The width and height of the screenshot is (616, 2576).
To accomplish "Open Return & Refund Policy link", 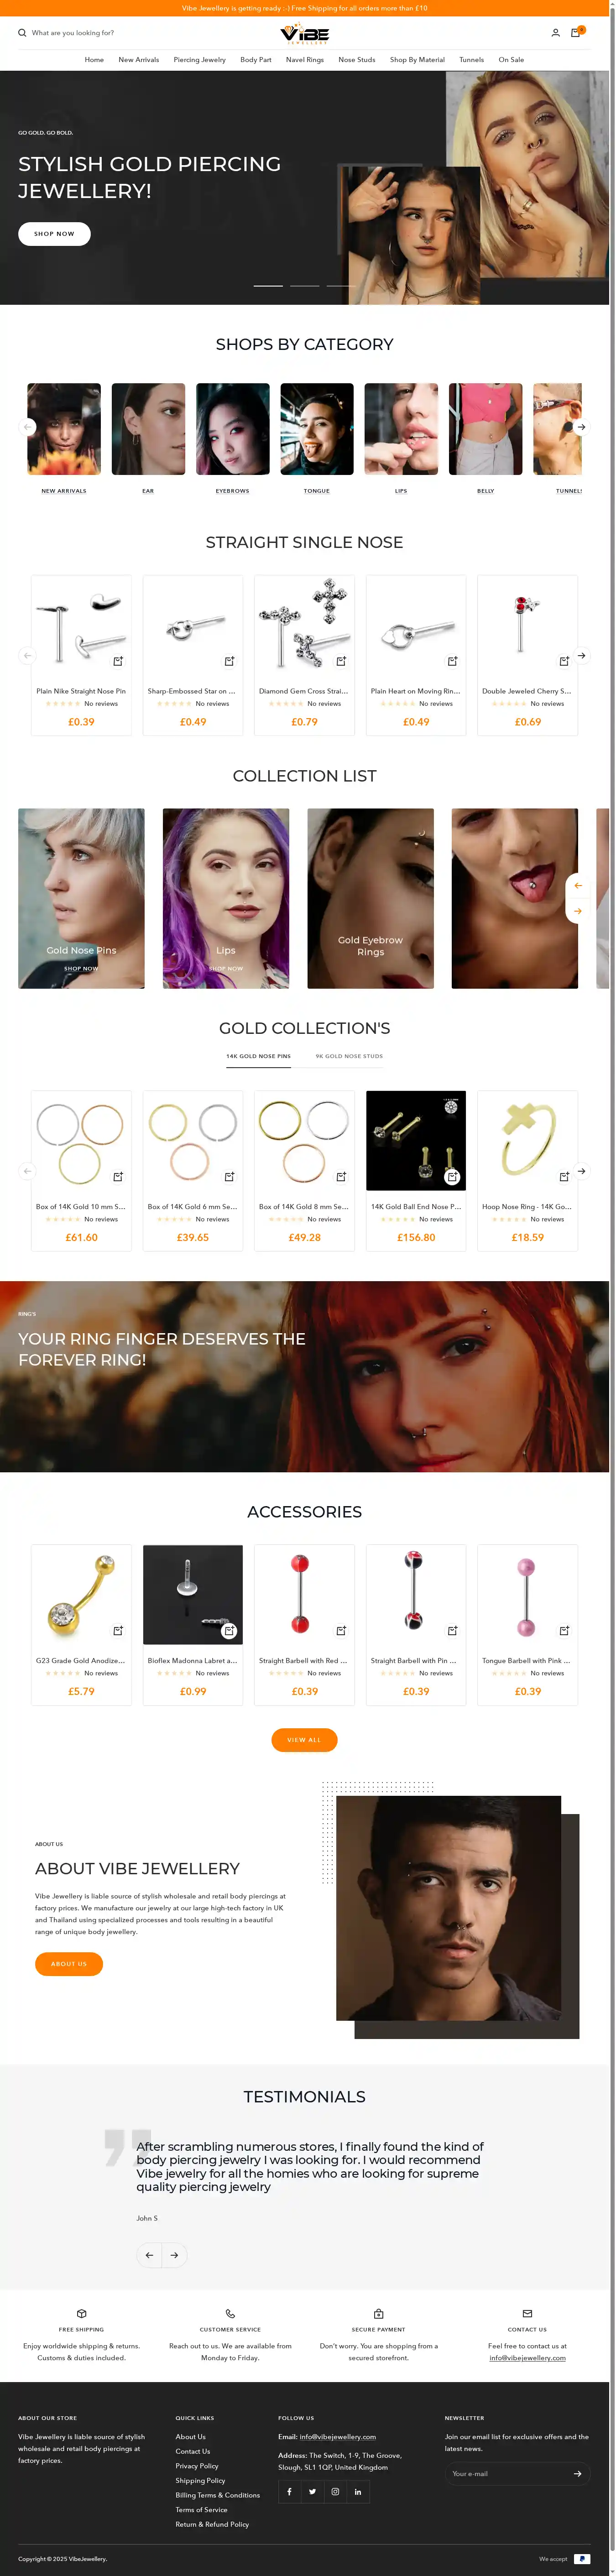I will tap(212, 2524).
